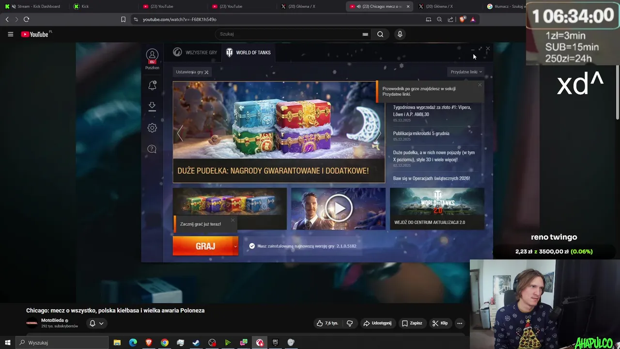The image size is (620, 349).
Task: Open Epic Games Launcher from taskbar
Action: tap(275, 343)
